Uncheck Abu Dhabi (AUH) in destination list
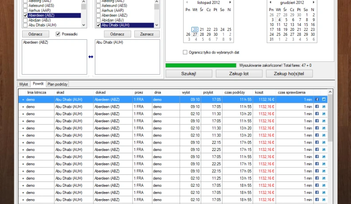 coord(98,25)
